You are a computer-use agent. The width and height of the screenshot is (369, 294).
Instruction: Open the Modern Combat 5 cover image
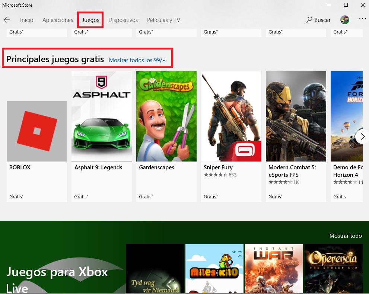[x=296, y=116]
